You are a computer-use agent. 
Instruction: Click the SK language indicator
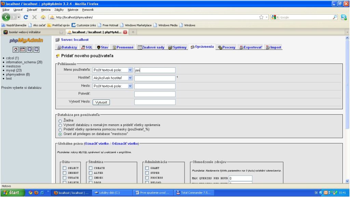[316, 193]
